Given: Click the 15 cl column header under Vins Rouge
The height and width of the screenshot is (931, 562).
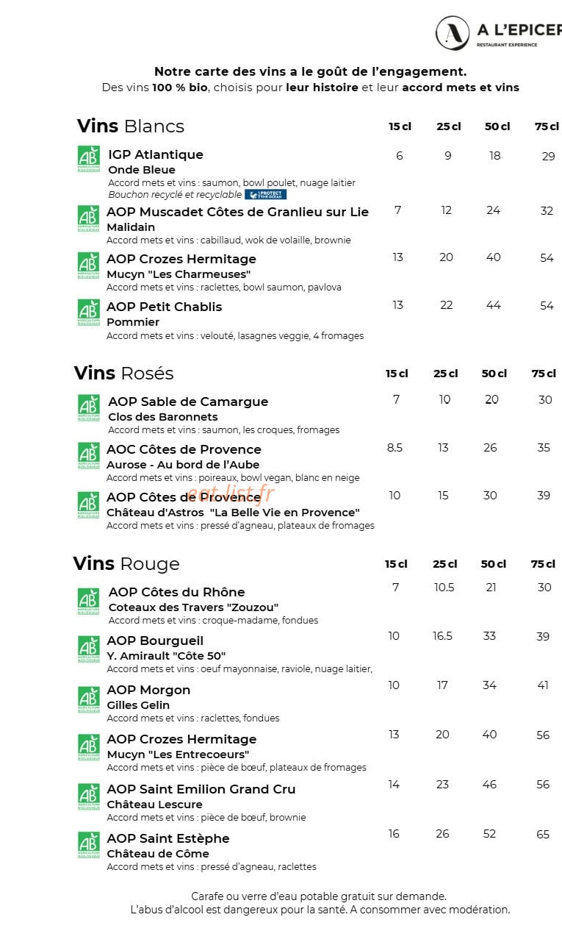Looking at the screenshot, I should (x=396, y=564).
